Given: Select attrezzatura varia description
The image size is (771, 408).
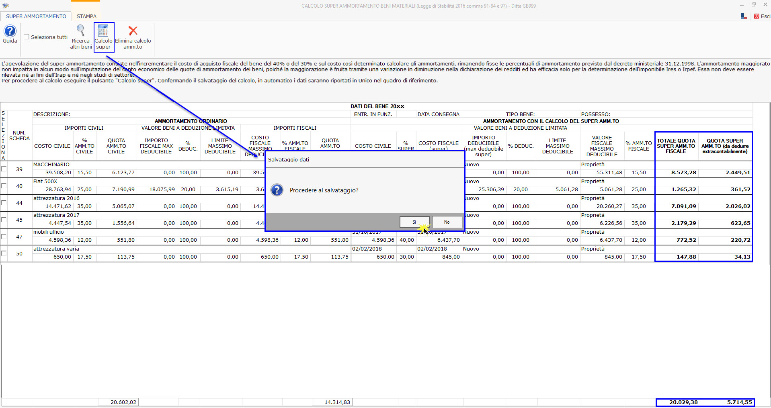Looking at the screenshot, I should coord(56,249).
